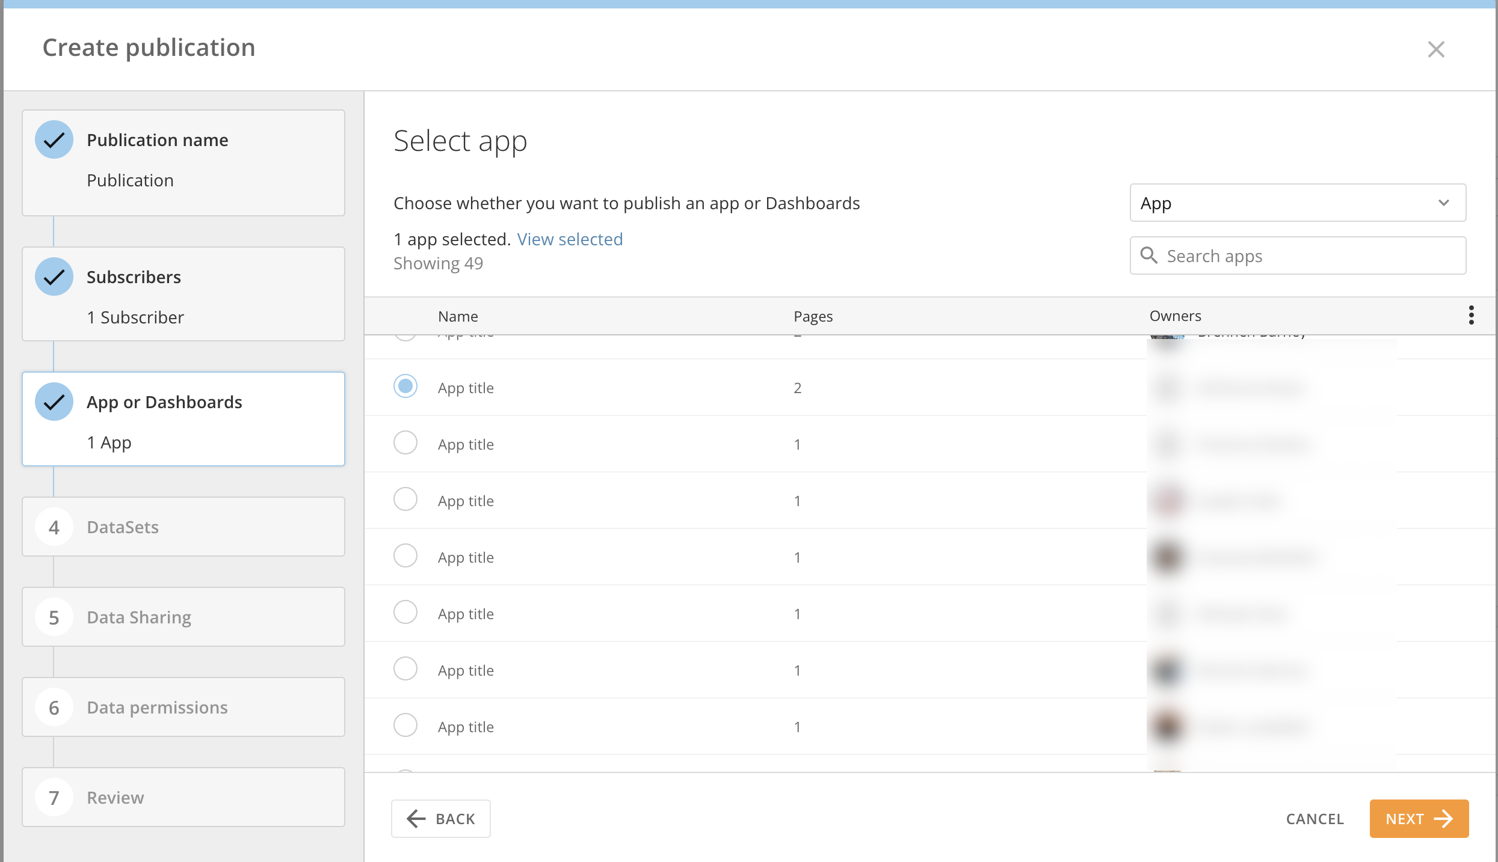Go to the Subscribers step
The width and height of the screenshot is (1498, 862).
(183, 294)
